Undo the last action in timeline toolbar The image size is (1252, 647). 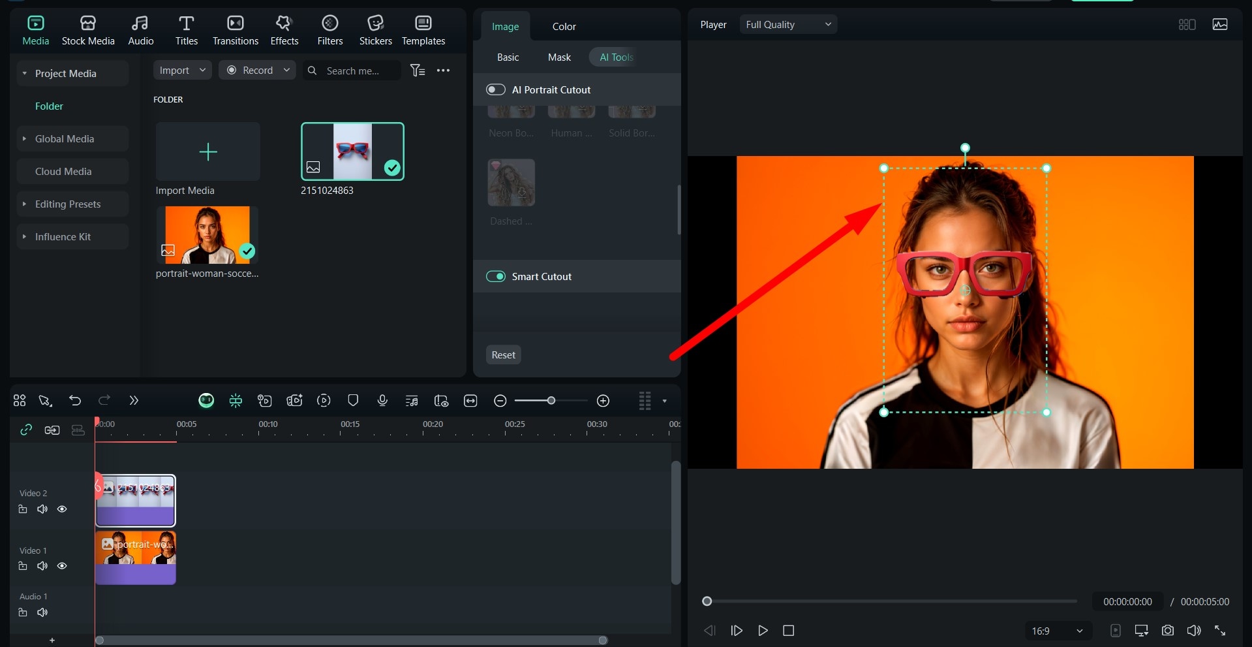75,400
